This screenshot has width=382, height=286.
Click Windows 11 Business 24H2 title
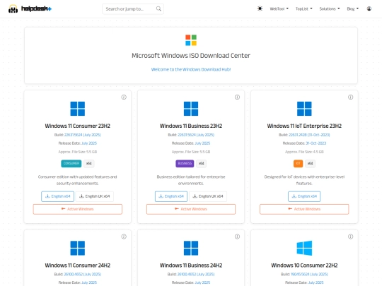pos(191,266)
